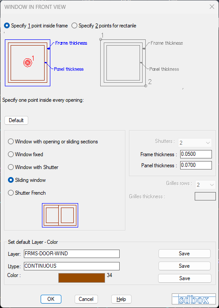
Task: Select the Shutter French radio button
Action: (11, 193)
